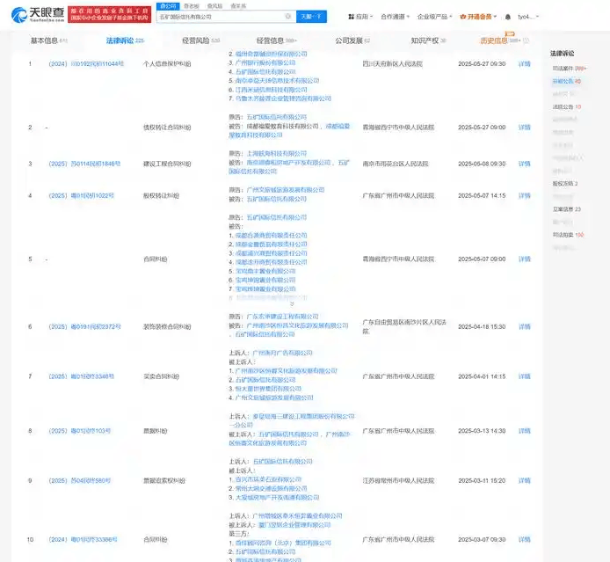
Task: Click 广州银行股份有限公司 company link
Action: click(x=265, y=62)
